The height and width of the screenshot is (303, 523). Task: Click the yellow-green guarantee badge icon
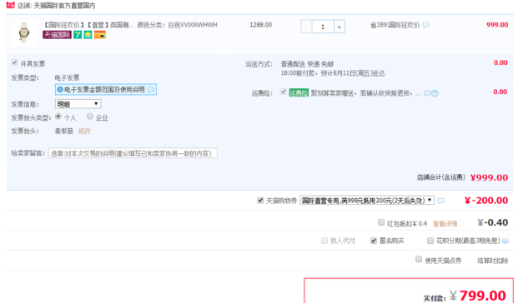tap(88, 35)
